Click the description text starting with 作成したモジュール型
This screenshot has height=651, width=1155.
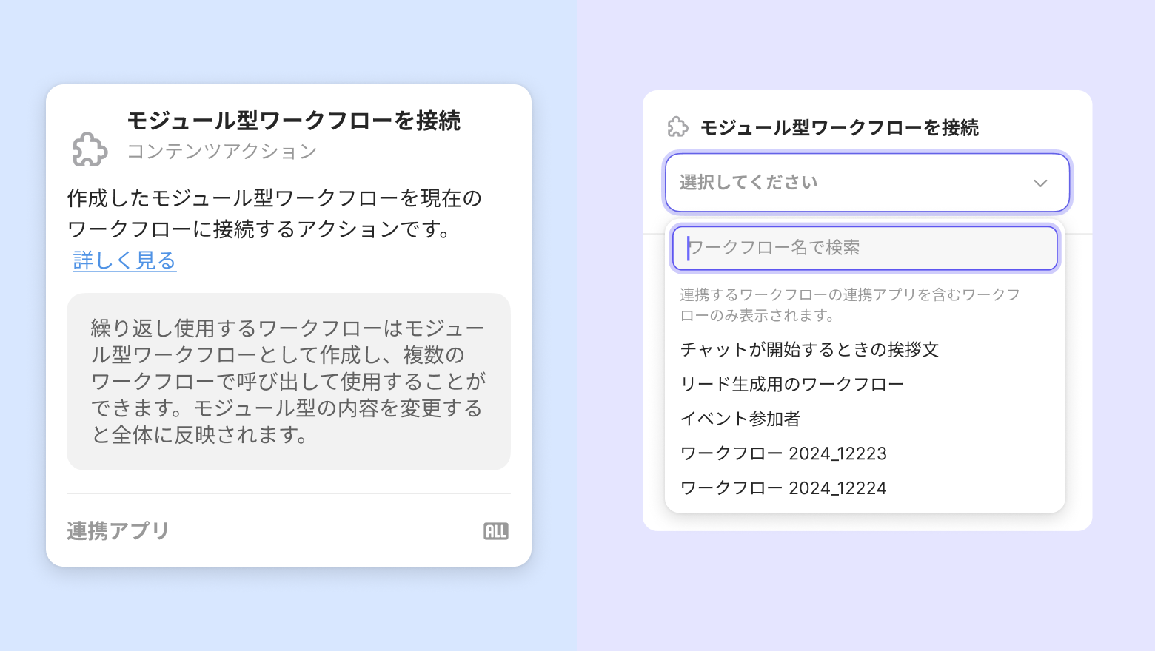274,214
